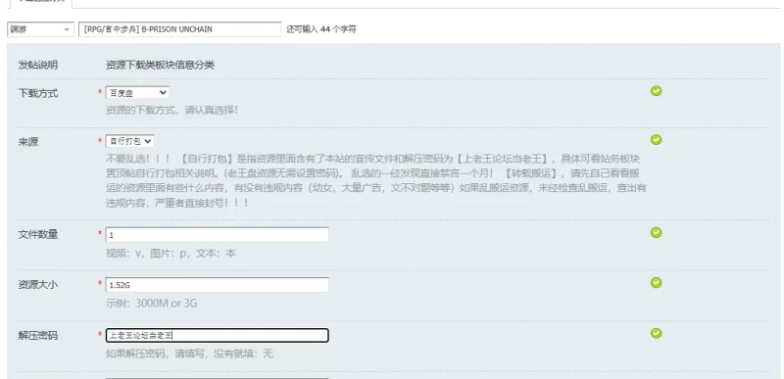Click the 文件数量 label
This screenshot has height=379, width=784.
pos(38,235)
